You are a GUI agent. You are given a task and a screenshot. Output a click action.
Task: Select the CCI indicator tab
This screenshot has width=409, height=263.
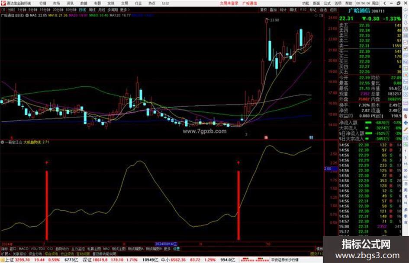pyautogui.click(x=50, y=249)
